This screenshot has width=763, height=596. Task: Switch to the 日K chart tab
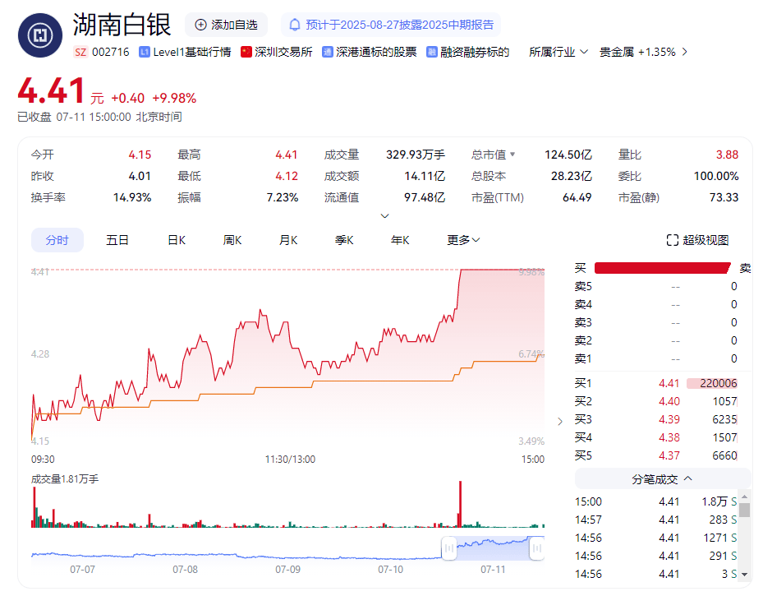[x=177, y=240]
